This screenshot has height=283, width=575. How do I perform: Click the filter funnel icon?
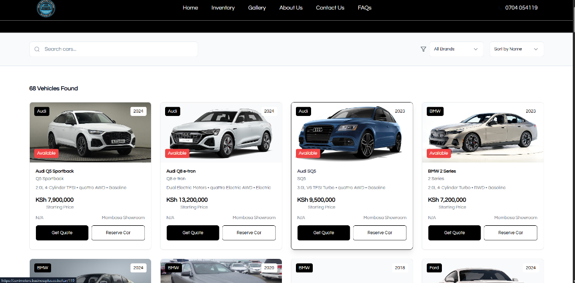[x=423, y=49]
